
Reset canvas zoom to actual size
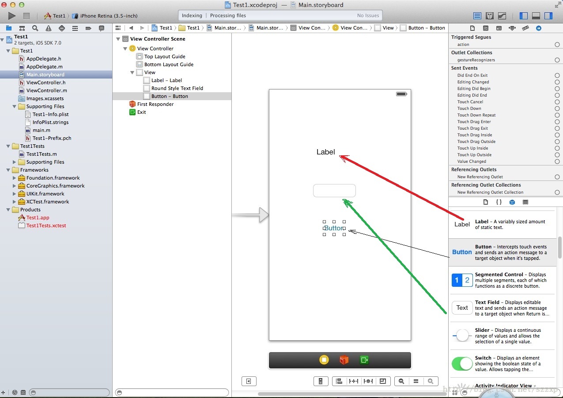[x=416, y=381]
